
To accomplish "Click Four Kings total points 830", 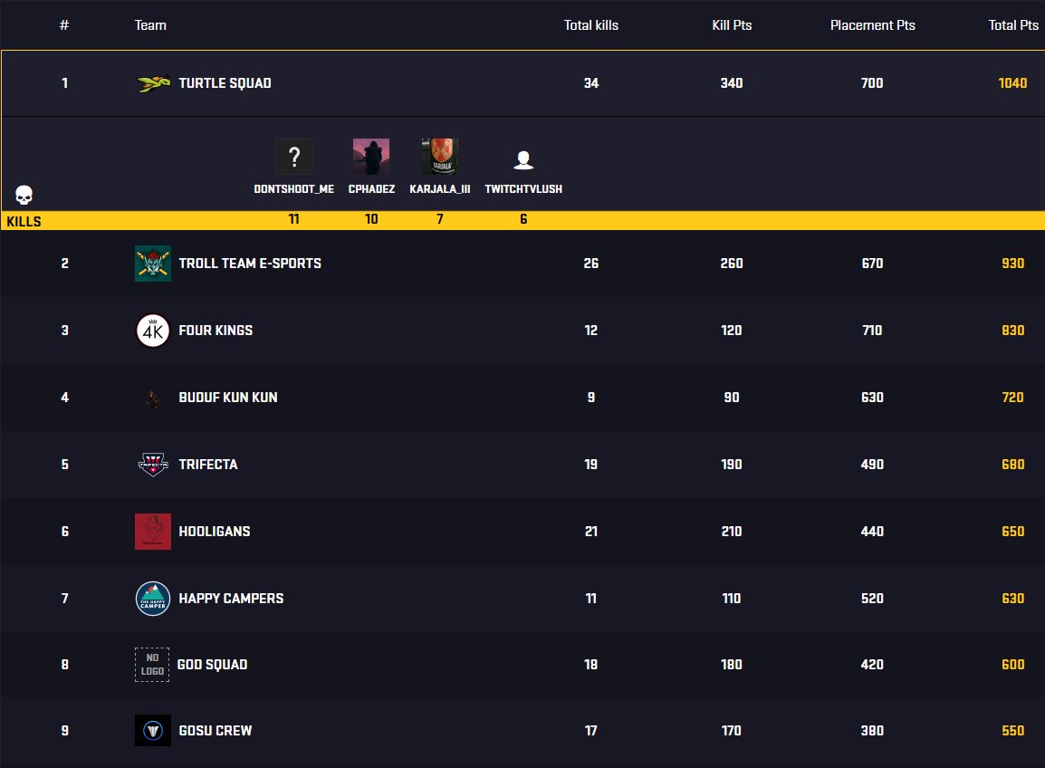I will point(1012,331).
